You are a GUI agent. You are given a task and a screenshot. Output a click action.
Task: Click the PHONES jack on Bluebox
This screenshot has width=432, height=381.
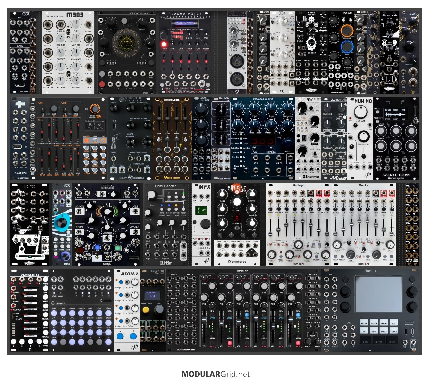pyautogui.click(x=327, y=342)
